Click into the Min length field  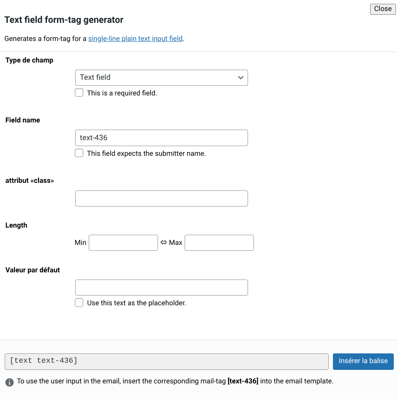click(123, 243)
